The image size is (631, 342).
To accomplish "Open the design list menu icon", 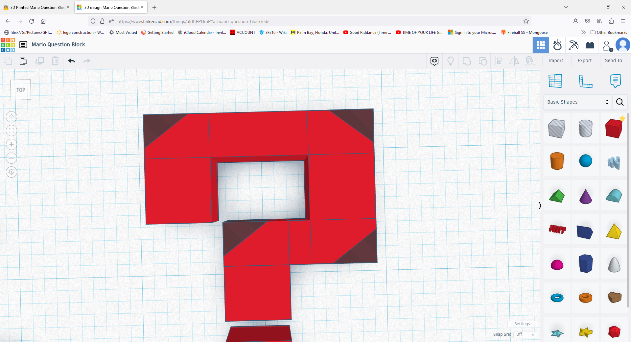I will click(x=23, y=45).
